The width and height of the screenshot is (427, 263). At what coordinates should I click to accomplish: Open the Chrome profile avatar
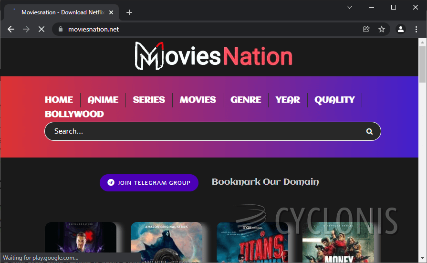[401, 29]
